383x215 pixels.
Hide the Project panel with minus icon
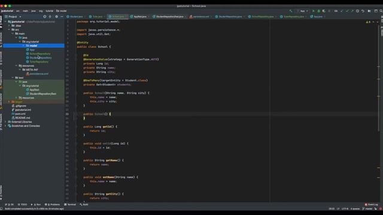pos(62,17)
